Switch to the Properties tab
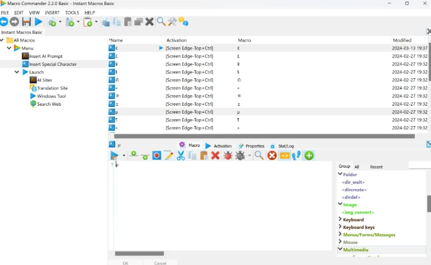The height and width of the screenshot is (265, 431). point(252,146)
